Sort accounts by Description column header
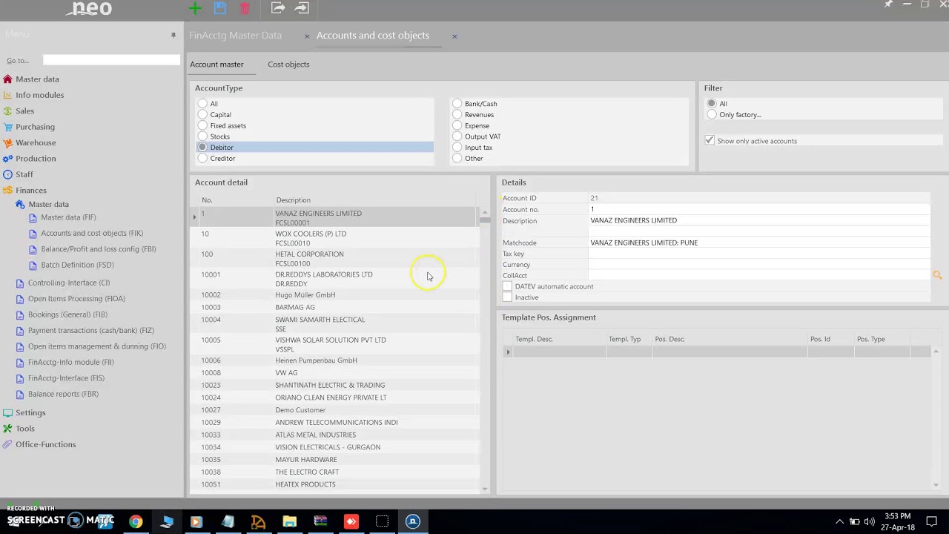The height and width of the screenshot is (534, 949). (x=294, y=200)
